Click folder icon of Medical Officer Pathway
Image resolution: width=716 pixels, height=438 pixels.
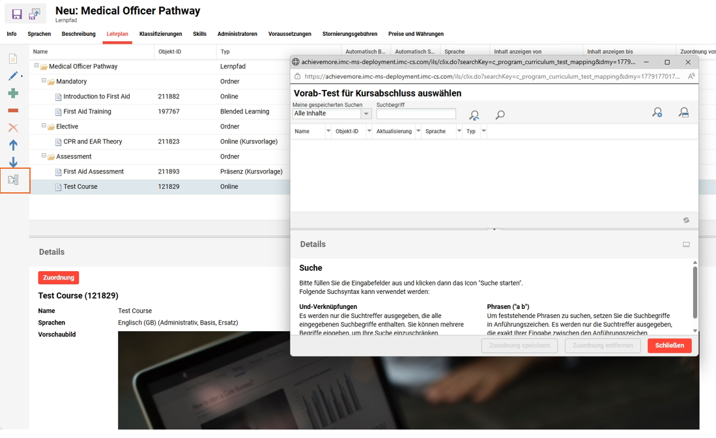point(44,66)
